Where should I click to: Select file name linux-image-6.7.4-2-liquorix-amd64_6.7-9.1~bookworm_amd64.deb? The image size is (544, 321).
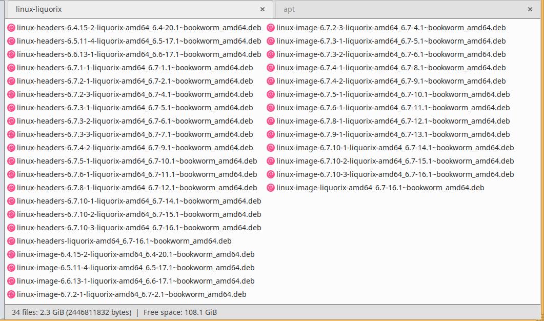(391, 81)
